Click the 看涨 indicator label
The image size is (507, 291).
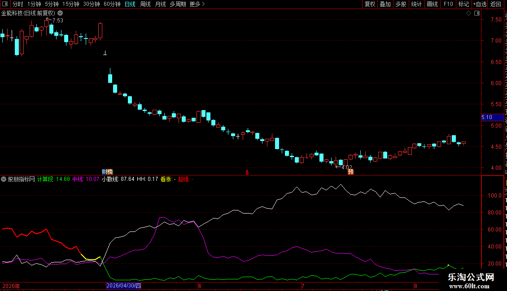point(168,179)
